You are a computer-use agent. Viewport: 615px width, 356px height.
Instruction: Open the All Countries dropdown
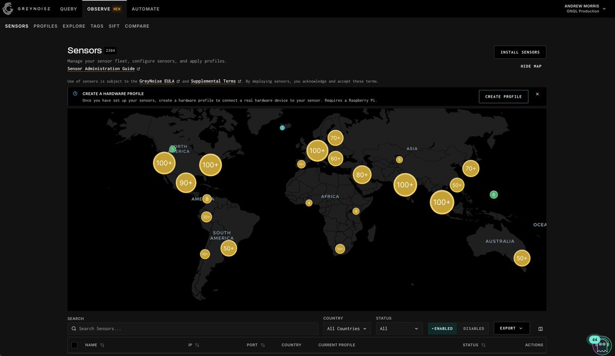tap(347, 328)
